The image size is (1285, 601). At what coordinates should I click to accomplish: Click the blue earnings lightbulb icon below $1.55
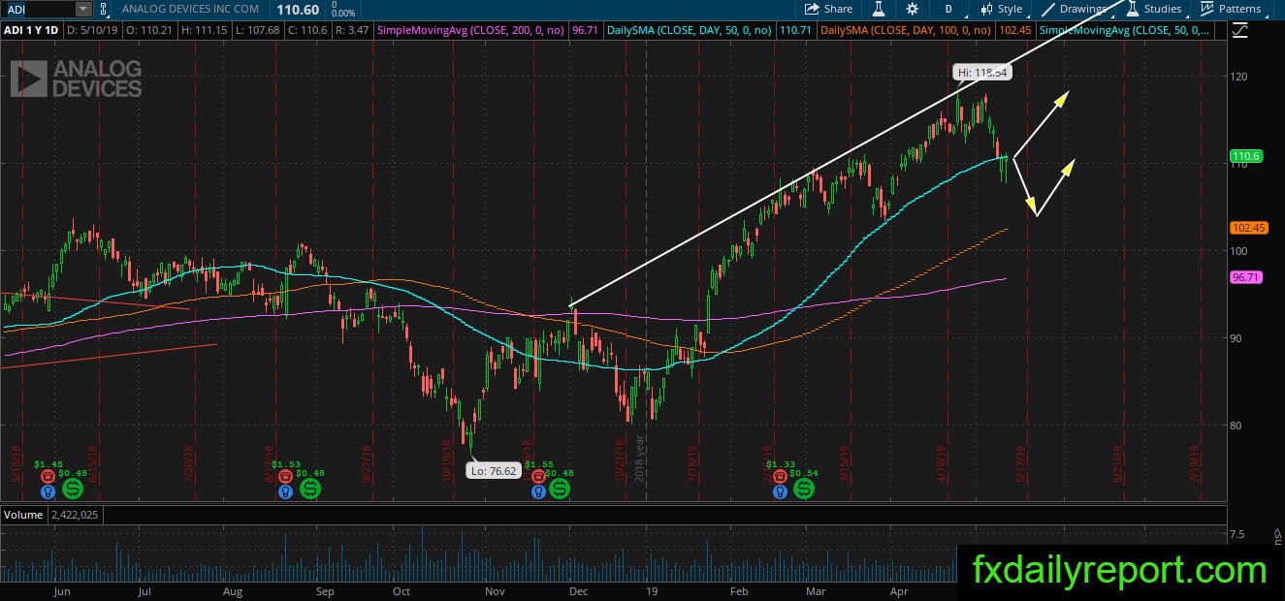click(x=537, y=491)
